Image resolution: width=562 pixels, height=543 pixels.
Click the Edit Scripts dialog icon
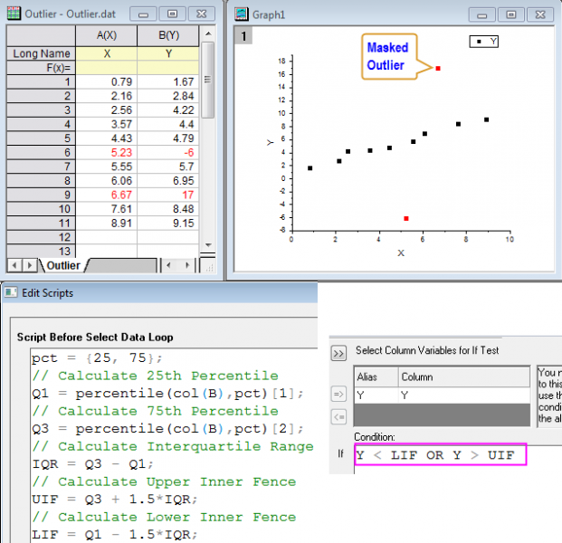9,292
